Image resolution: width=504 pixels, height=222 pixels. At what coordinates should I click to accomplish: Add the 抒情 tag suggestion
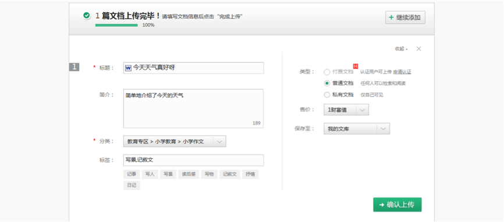(250, 174)
